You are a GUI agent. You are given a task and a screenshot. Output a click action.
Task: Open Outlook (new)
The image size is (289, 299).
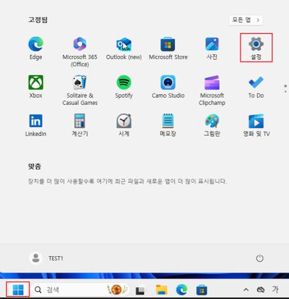tap(124, 49)
